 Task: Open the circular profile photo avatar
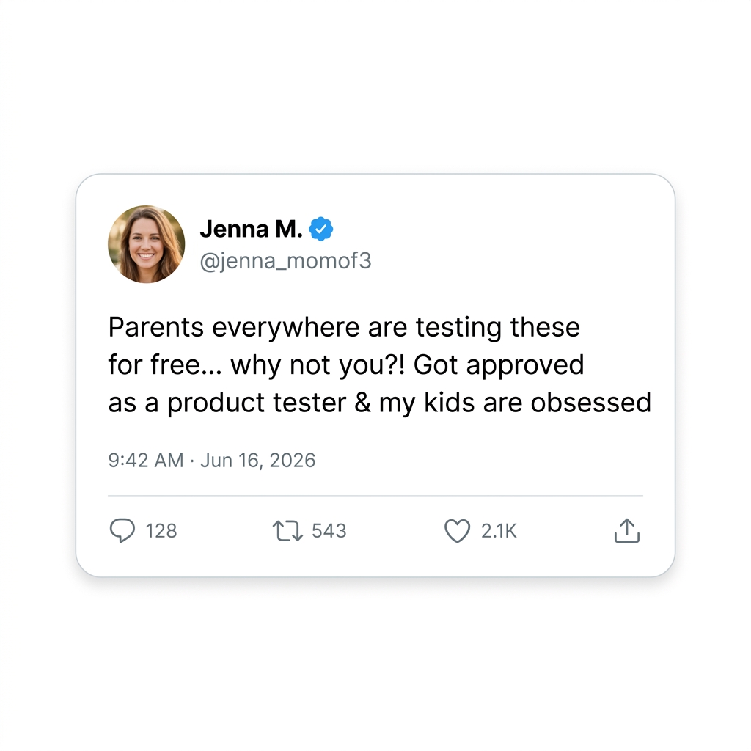pyautogui.click(x=147, y=244)
